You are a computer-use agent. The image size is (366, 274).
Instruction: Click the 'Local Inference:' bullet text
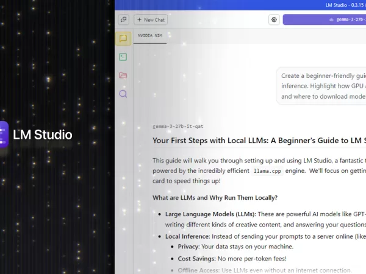188,236
